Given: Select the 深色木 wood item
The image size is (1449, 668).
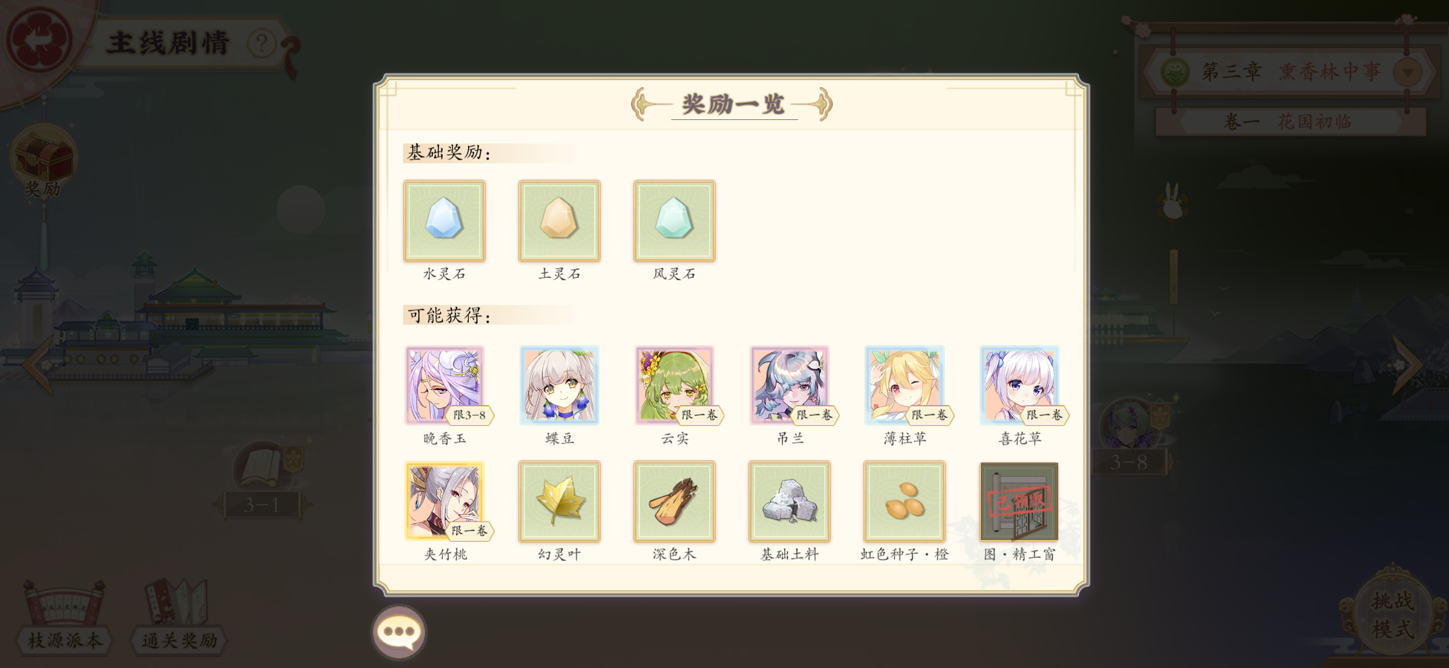Looking at the screenshot, I should (x=674, y=501).
